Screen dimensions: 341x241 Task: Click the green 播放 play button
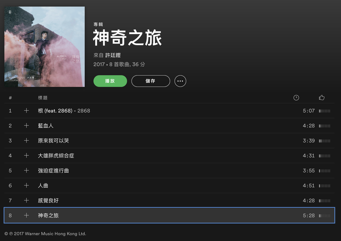click(x=110, y=81)
